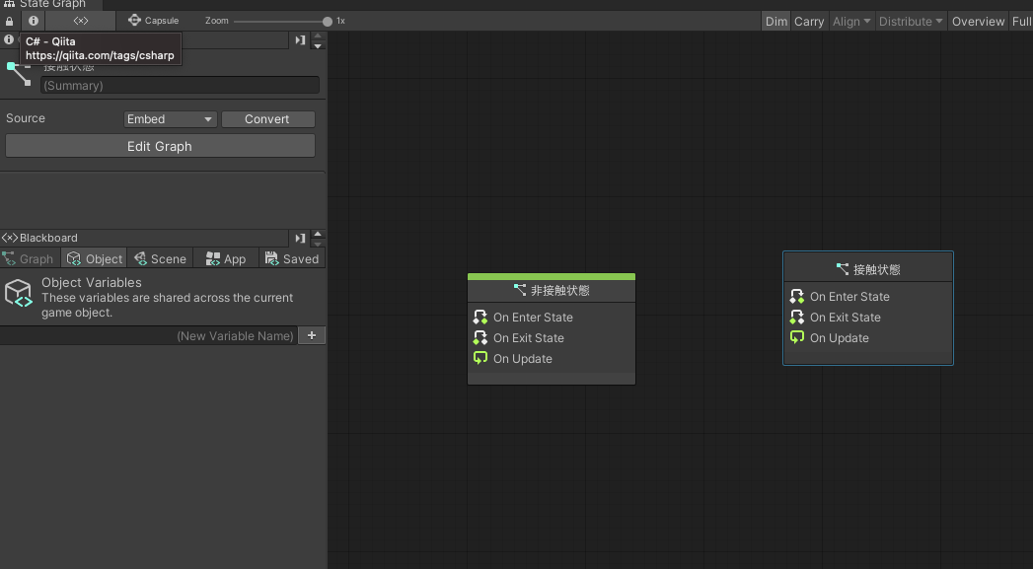The image size is (1033, 569).
Task: Click the title icon of the 非接触状態 node
Action: click(520, 290)
